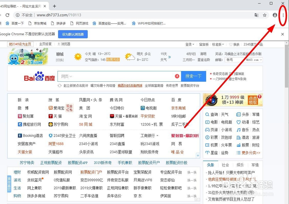Click the 浏览器 download link
The height and width of the screenshot is (204, 289).
coord(64,44)
